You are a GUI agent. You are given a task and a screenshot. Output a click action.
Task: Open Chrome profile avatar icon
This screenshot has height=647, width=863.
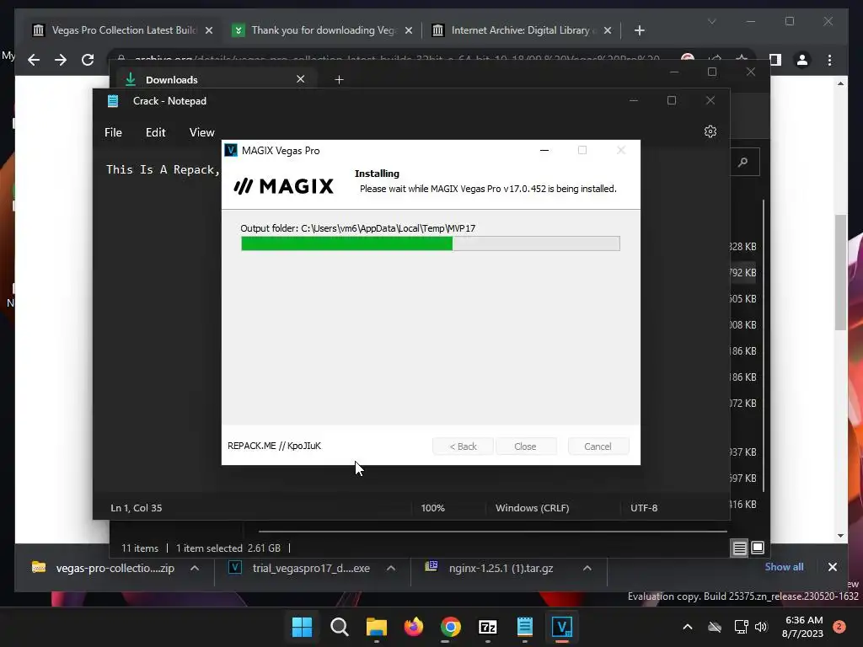coord(802,60)
